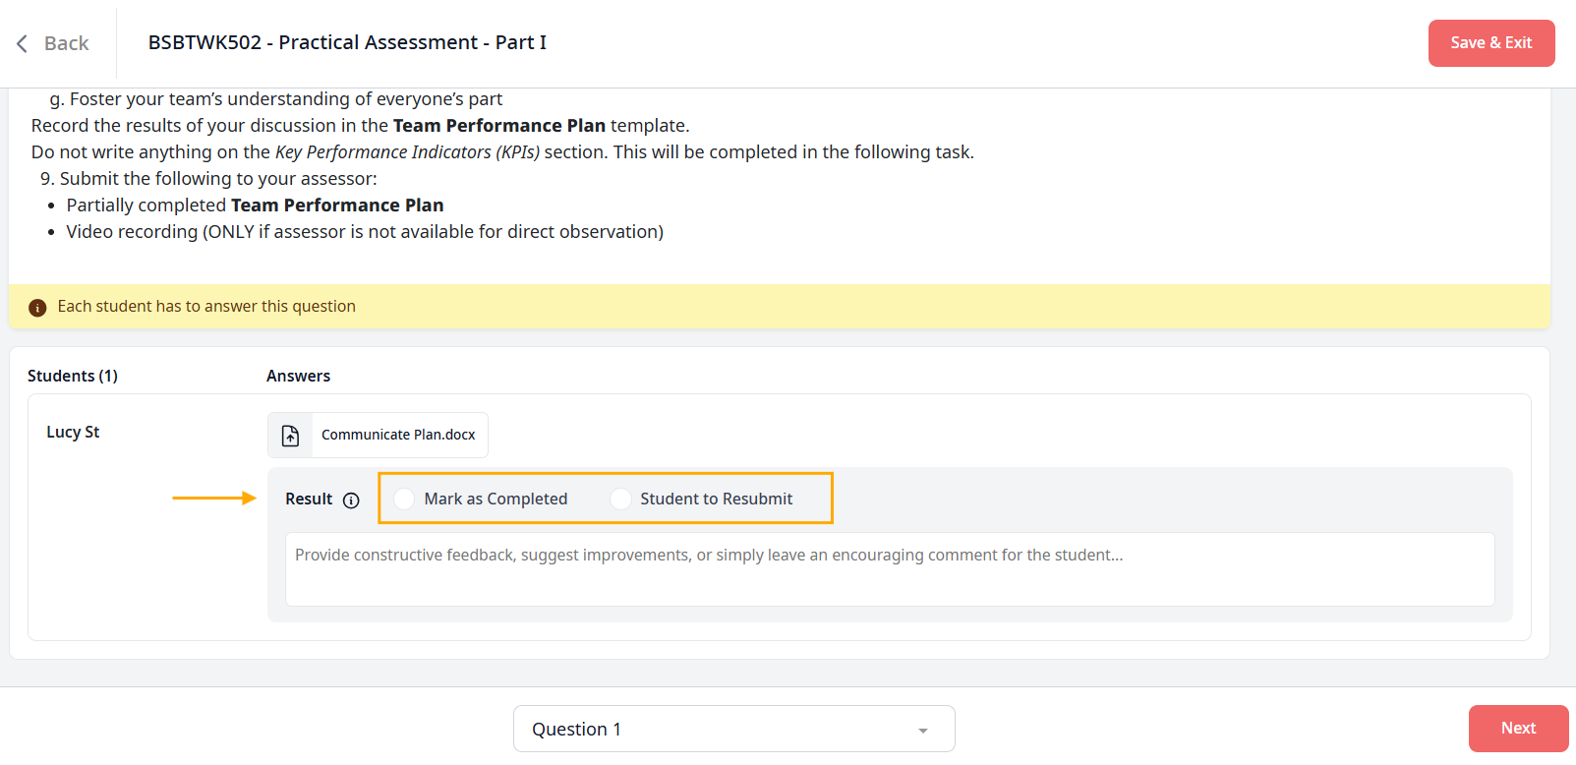This screenshot has height=765, width=1576.
Task: Click the Result label text
Action: coord(309,499)
